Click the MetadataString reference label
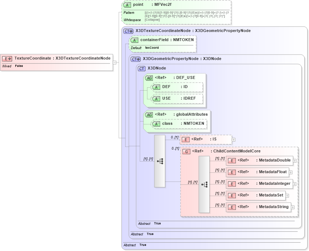The height and width of the screenshot is (251, 309). coord(274,207)
